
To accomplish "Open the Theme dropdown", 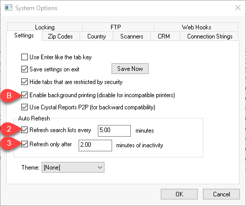I will (x=73, y=168).
